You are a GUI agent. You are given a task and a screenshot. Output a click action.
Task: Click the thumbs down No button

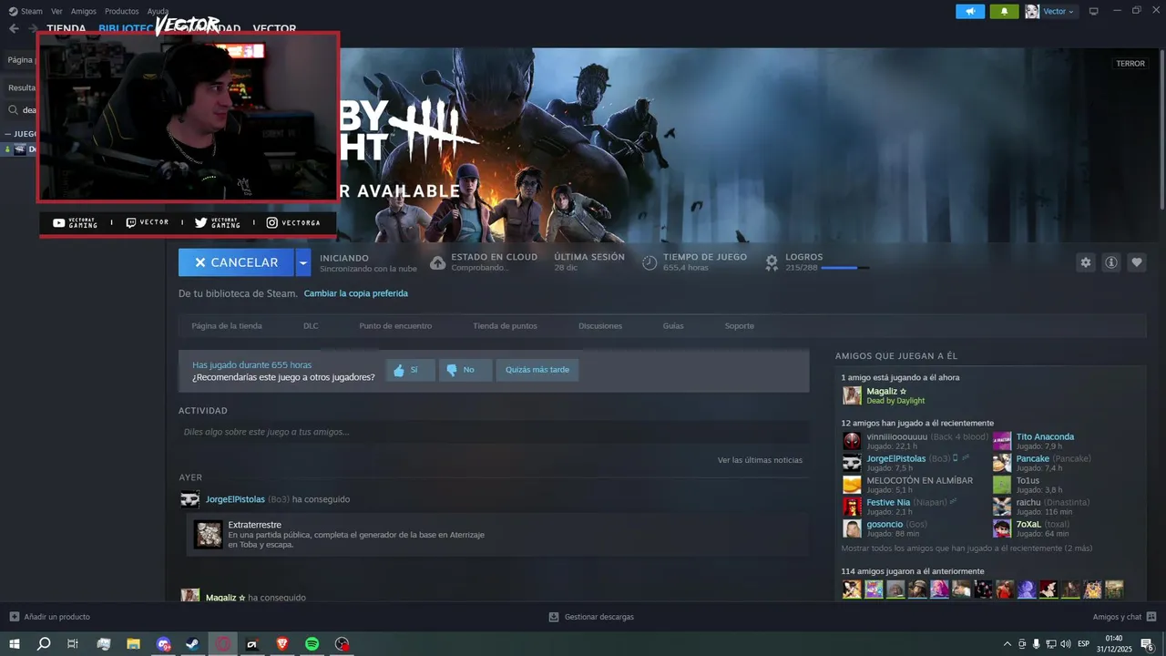[465, 370]
